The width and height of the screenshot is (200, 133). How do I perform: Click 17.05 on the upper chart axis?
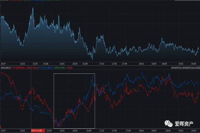coord(114,64)
